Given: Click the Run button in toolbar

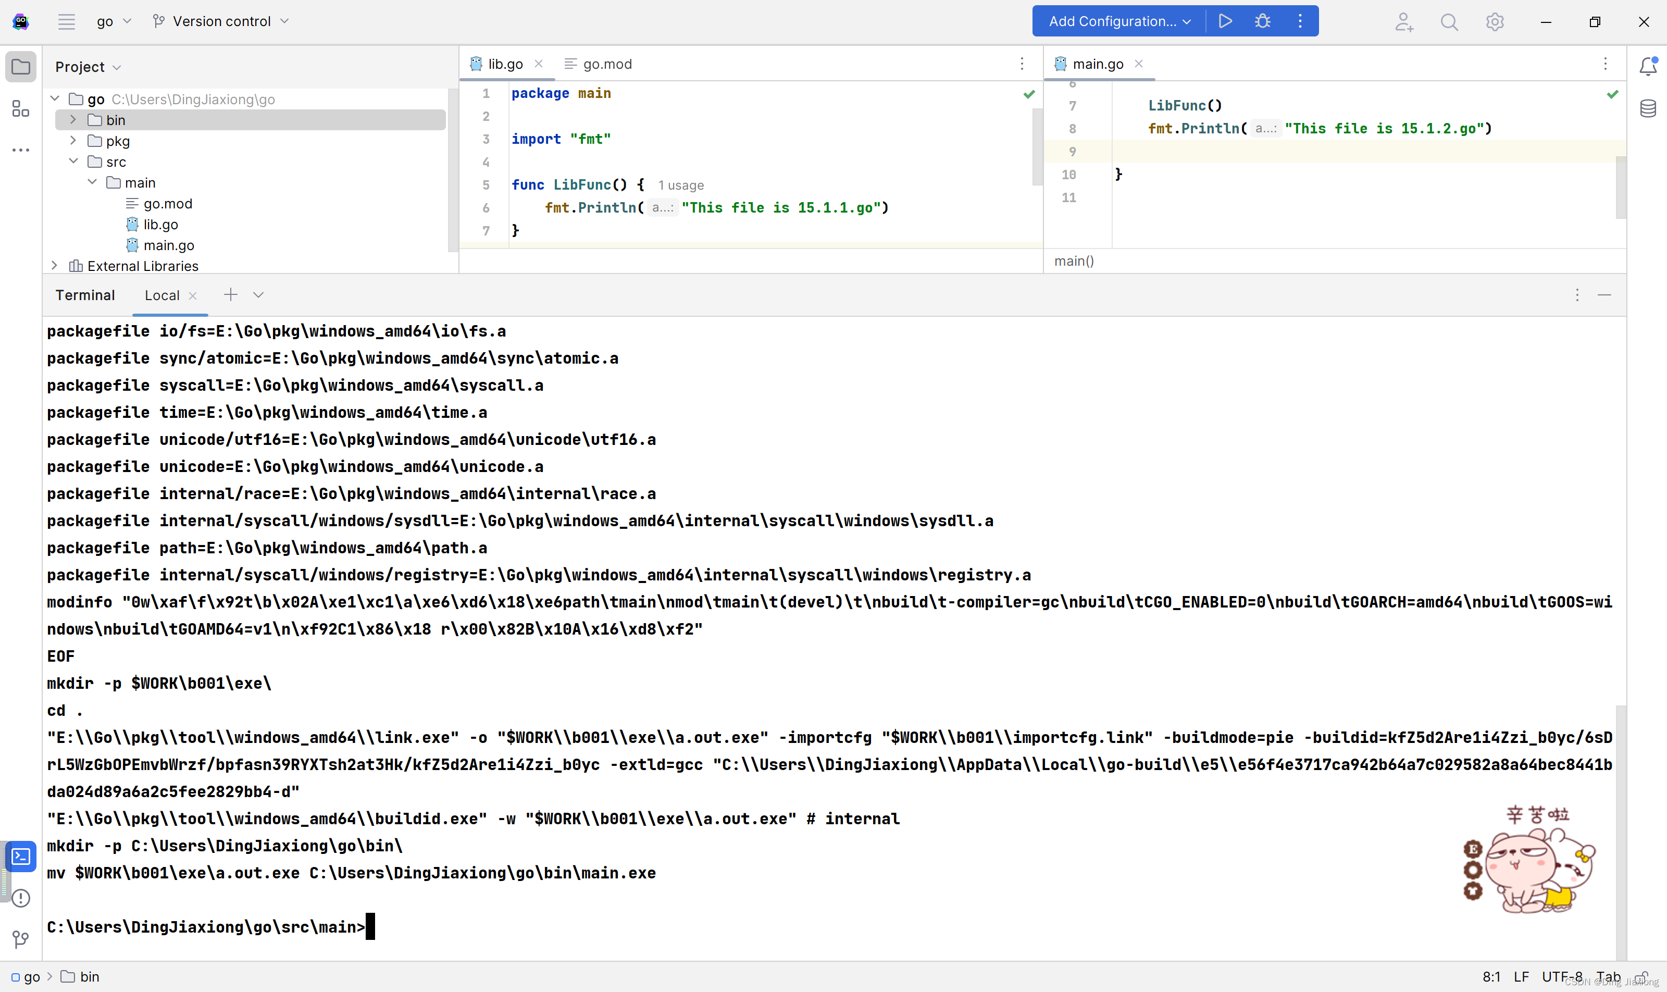Looking at the screenshot, I should (x=1225, y=21).
